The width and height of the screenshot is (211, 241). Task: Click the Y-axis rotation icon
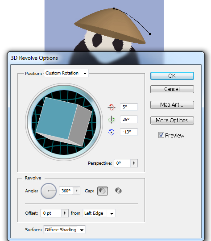pos(111,120)
